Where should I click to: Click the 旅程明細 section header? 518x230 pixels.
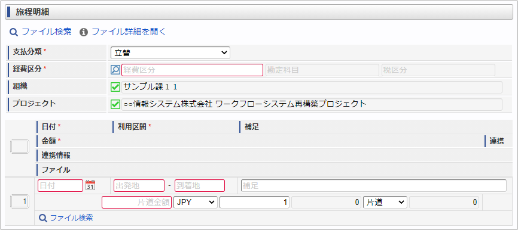[x=259, y=13]
